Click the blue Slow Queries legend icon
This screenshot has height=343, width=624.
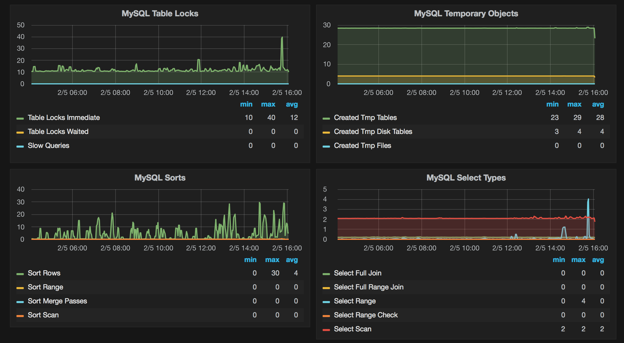20,146
